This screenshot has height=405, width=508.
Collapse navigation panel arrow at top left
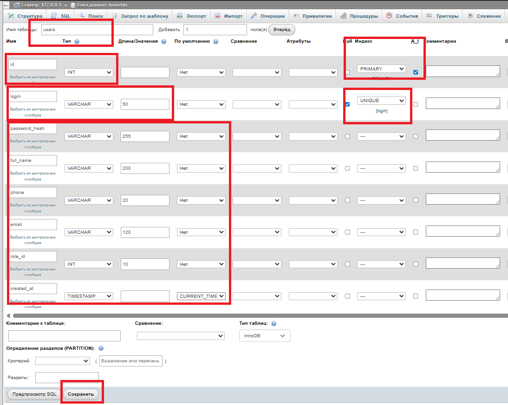point(6,5)
